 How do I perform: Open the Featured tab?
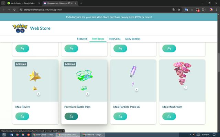(x=82, y=39)
